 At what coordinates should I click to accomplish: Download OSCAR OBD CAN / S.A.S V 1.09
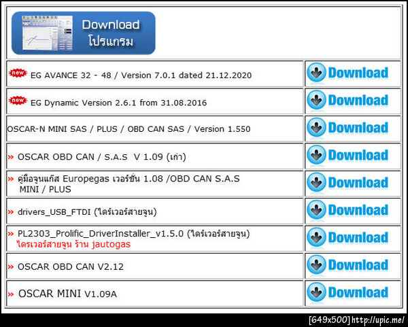[x=347, y=155]
